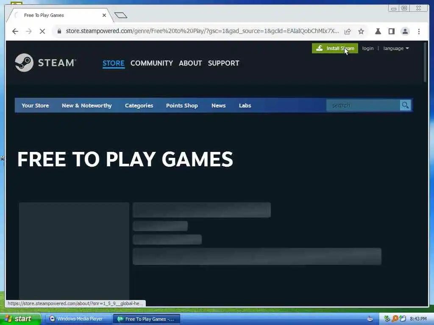Click the store search magnifier button
This screenshot has height=325, width=434.
[405, 105]
